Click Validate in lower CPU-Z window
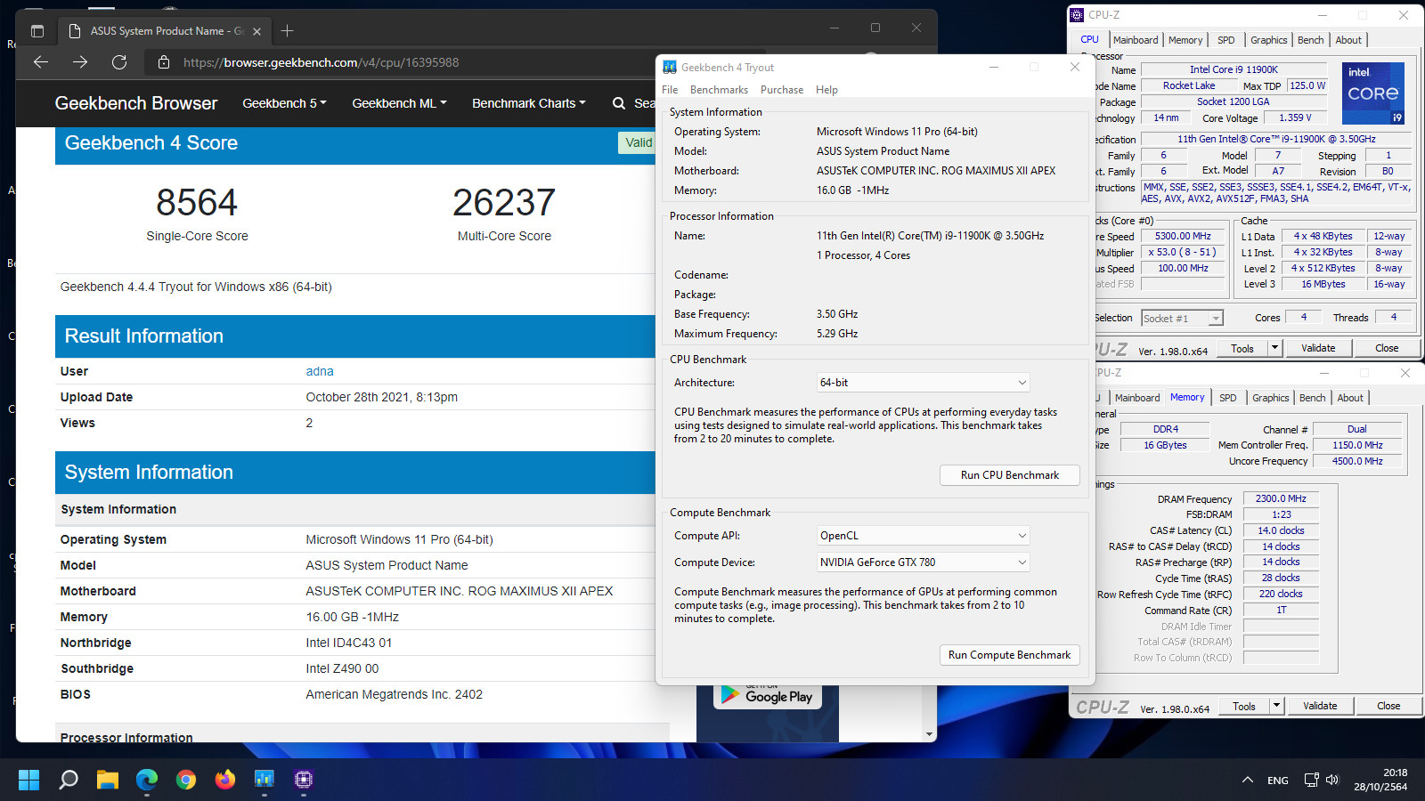1425x801 pixels. click(x=1320, y=706)
